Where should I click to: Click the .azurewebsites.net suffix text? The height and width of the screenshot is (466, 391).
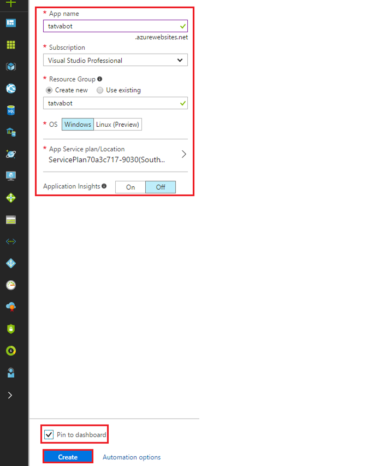(x=161, y=37)
